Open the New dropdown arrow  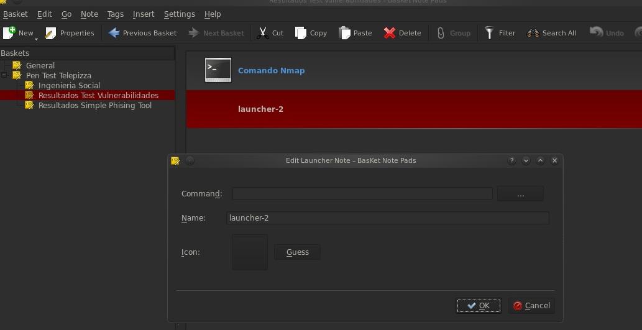point(36,39)
